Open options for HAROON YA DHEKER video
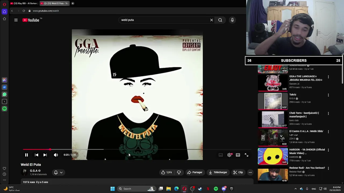Screen dimensions: 344x193 [328, 150]
